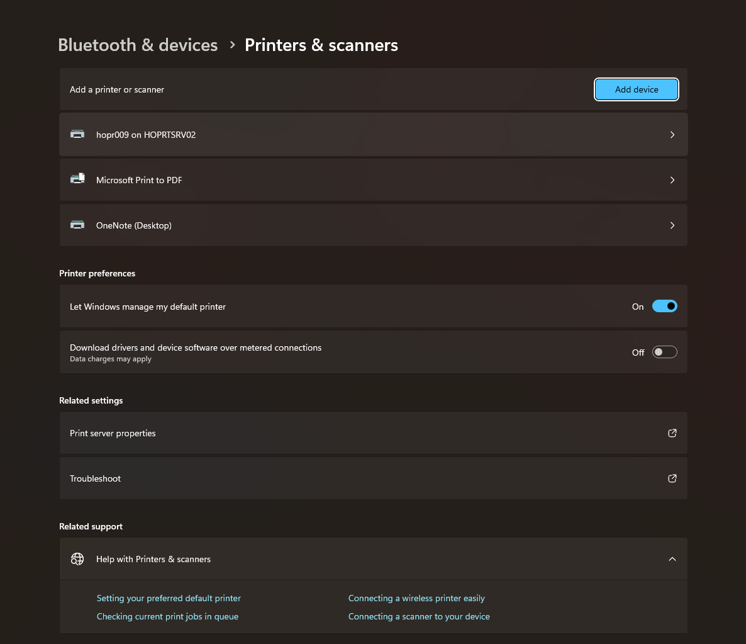
Task: Open Setting your preferred default printer link
Action: [x=169, y=598]
